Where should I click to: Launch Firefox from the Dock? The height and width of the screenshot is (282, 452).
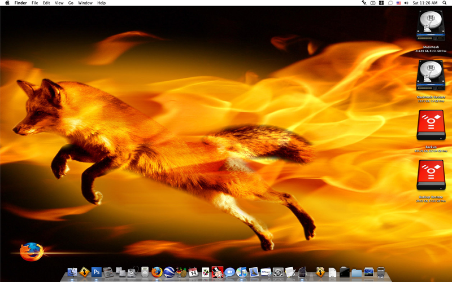(157, 272)
